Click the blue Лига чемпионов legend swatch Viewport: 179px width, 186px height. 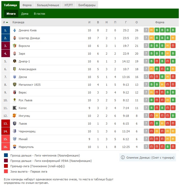coord(6,155)
